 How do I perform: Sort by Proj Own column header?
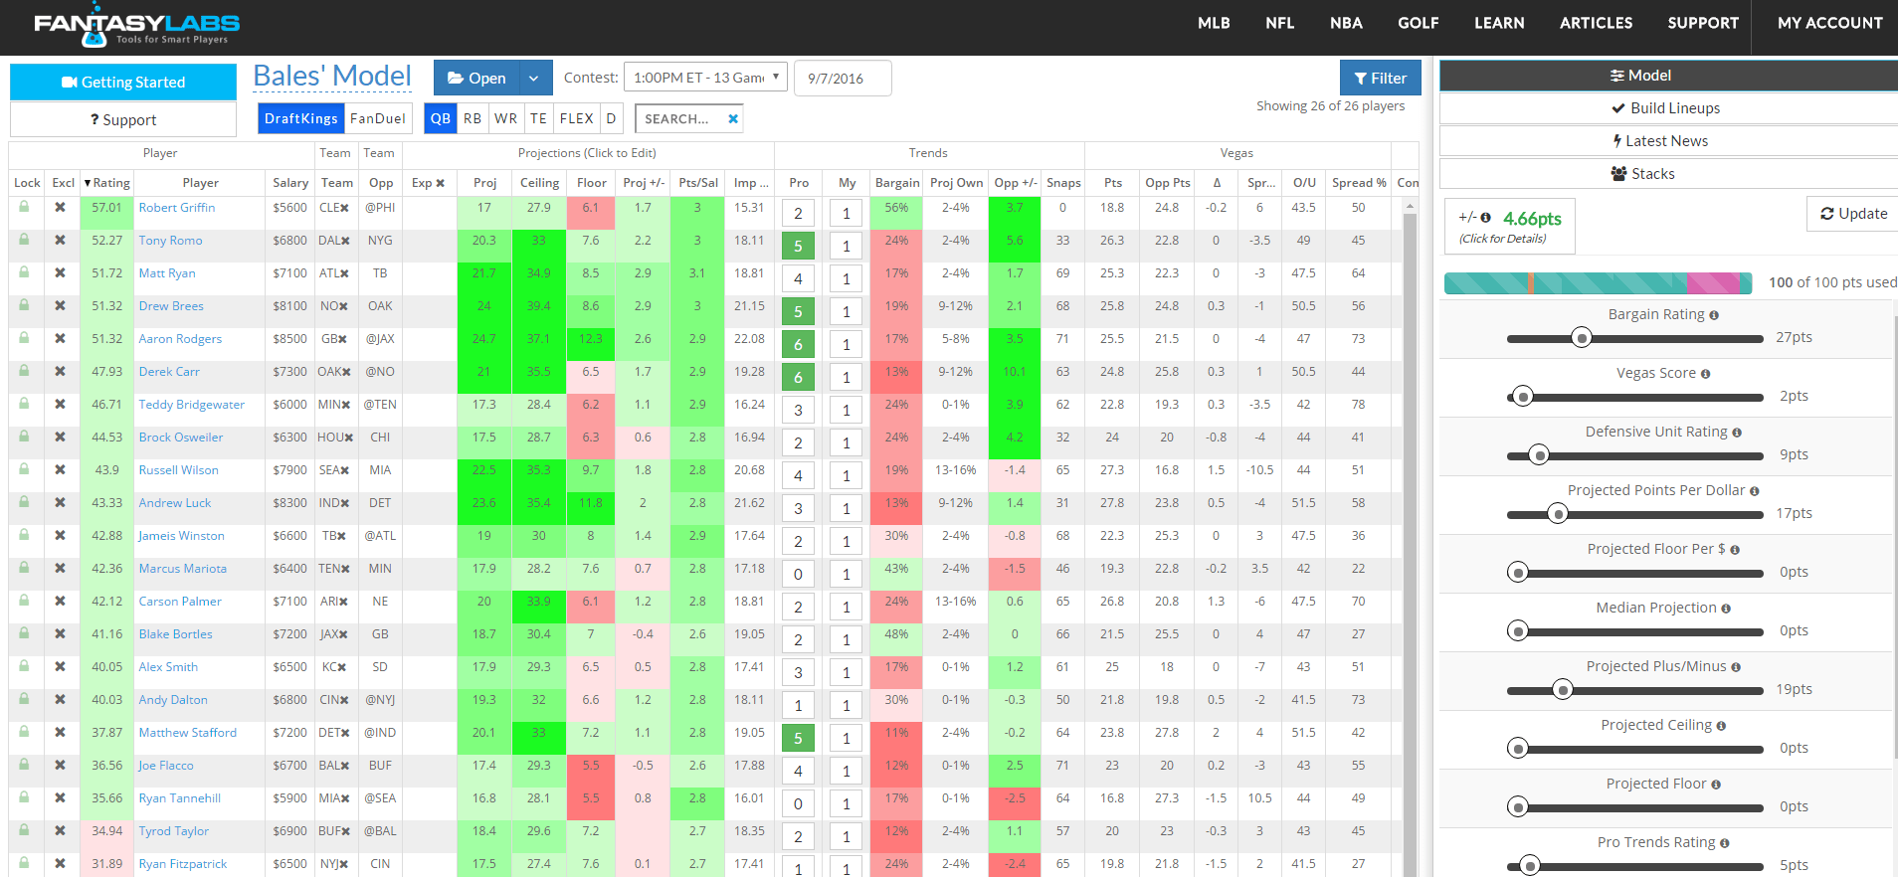click(x=956, y=183)
